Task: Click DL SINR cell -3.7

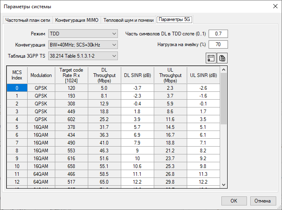Action: pyautogui.click(x=137, y=88)
